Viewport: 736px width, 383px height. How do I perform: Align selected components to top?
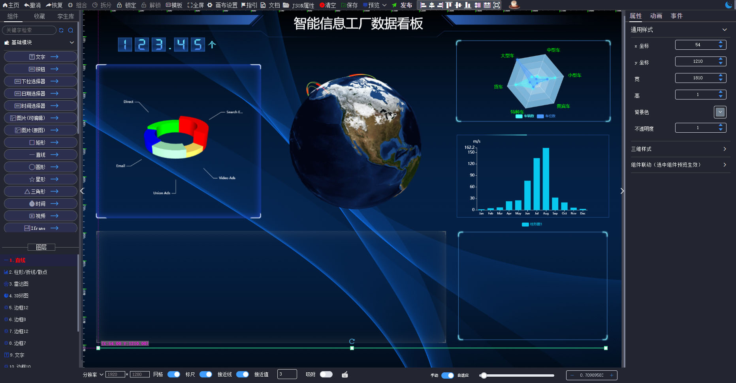pos(449,5)
